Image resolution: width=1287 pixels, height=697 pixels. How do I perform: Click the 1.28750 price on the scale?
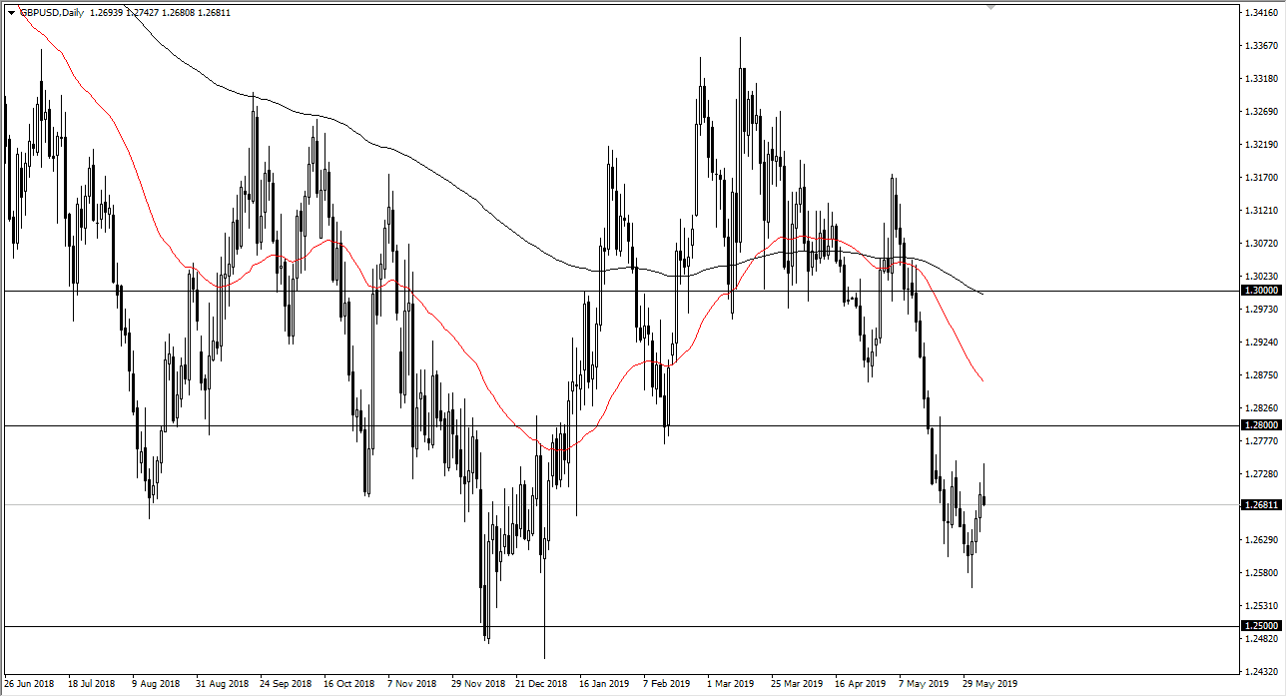1262,375
